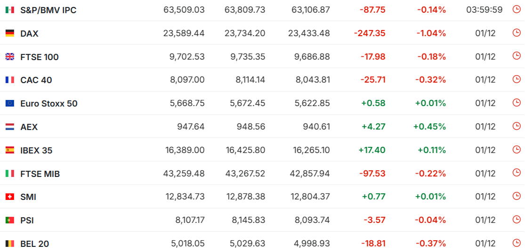Click the Swiss flag beside SMI

[9, 197]
